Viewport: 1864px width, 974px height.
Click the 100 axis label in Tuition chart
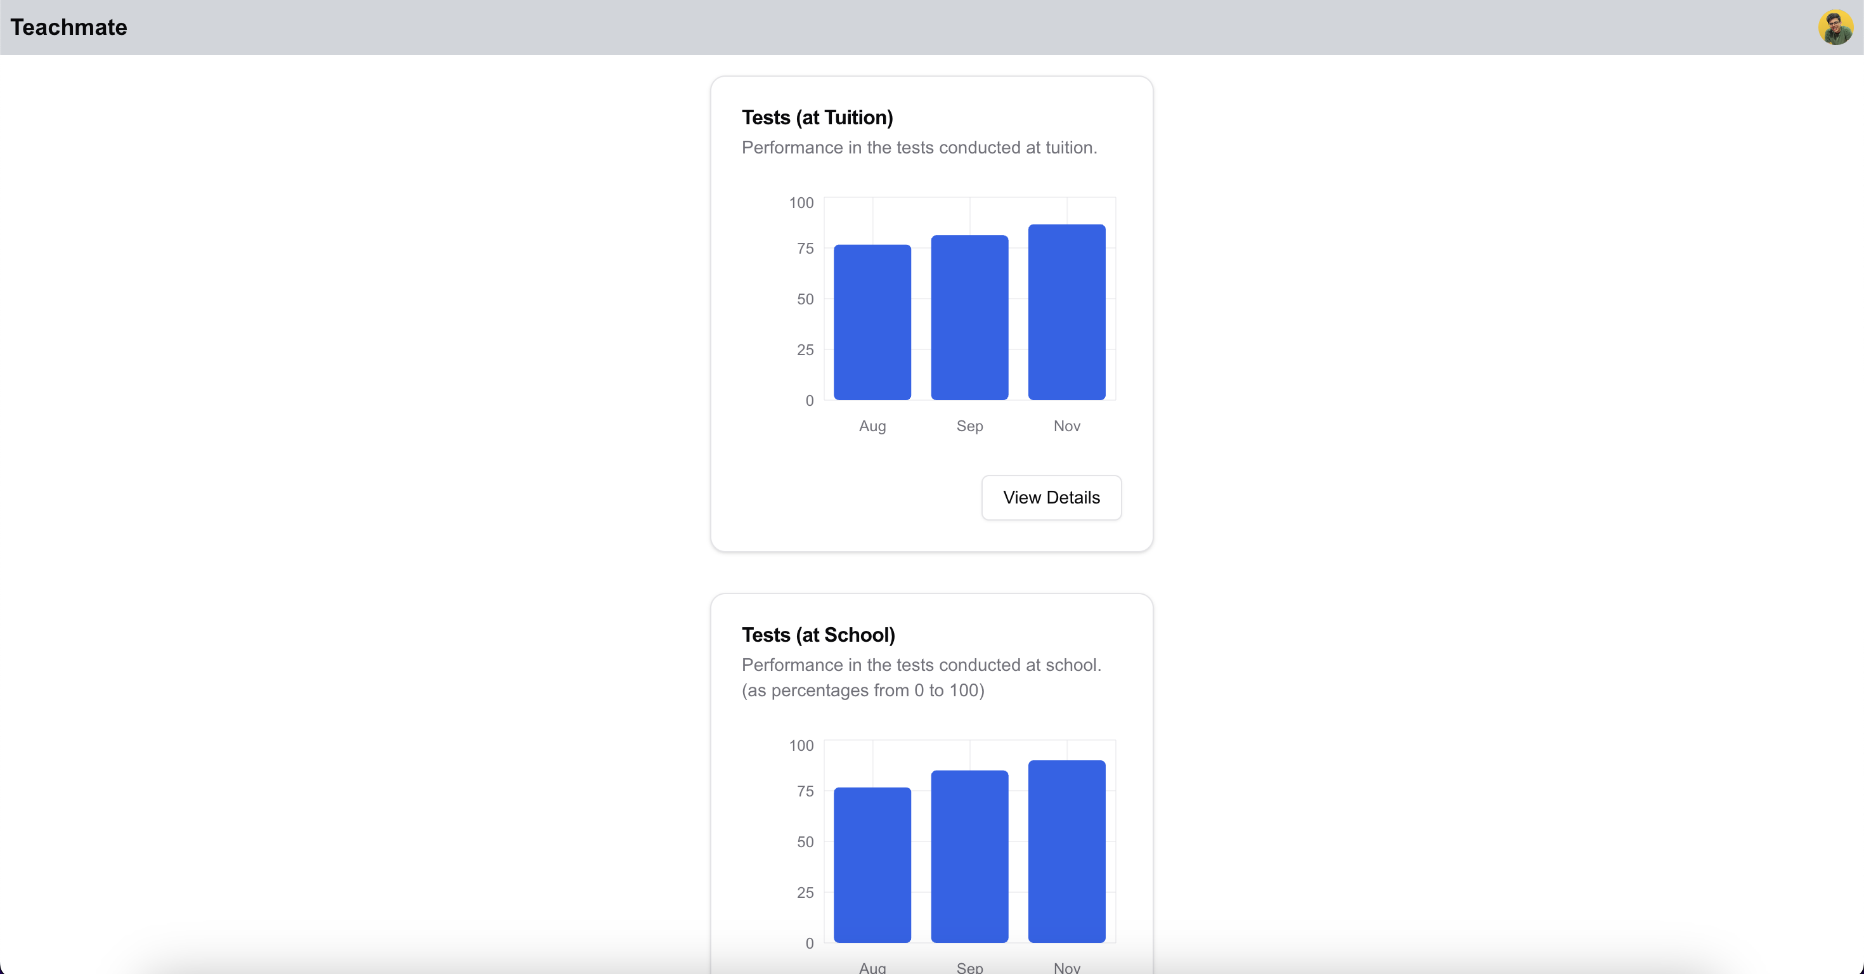click(801, 203)
